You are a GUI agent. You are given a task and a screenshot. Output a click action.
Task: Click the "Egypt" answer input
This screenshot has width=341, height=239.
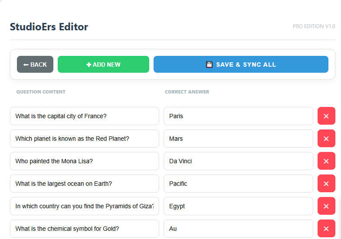point(238,206)
